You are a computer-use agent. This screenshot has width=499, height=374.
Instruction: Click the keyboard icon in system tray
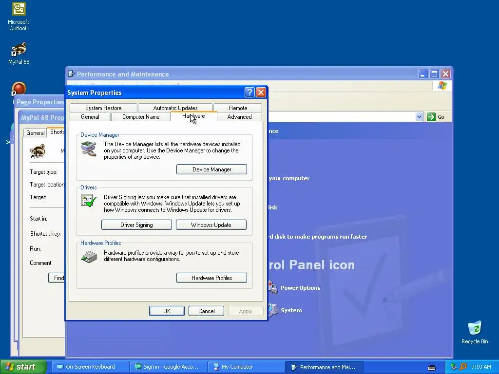coord(432,367)
